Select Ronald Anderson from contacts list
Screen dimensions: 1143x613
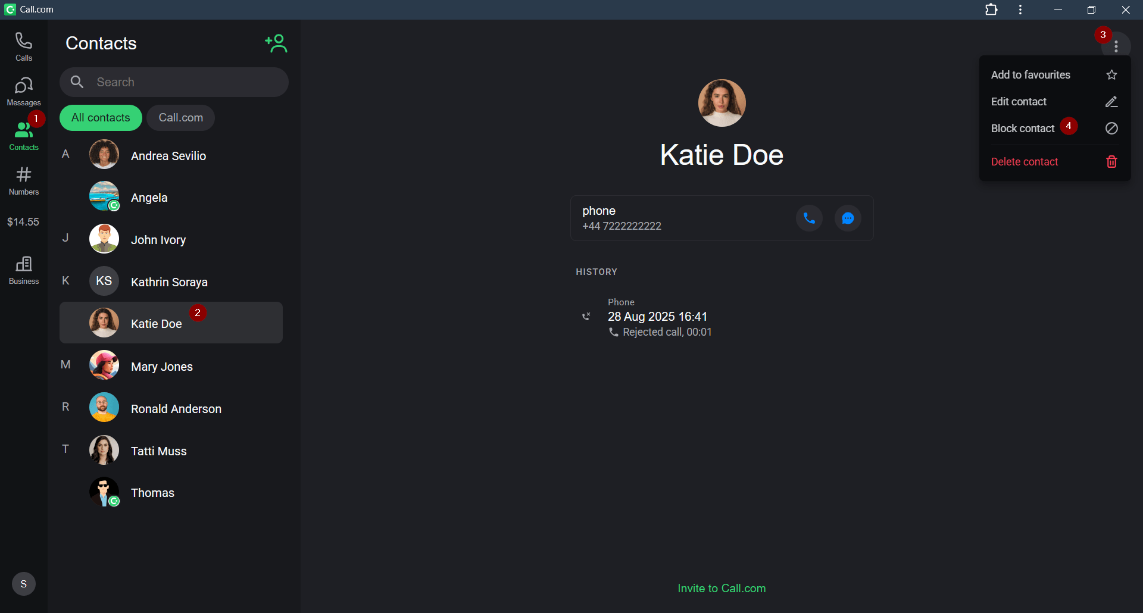point(176,409)
